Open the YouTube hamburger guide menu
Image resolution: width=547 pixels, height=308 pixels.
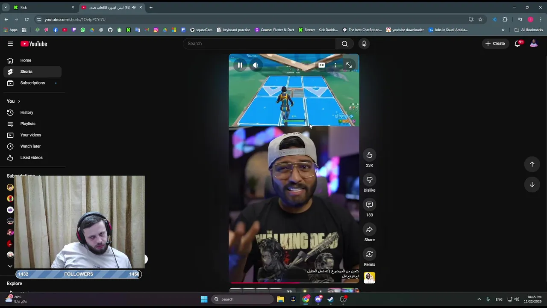tap(10, 44)
